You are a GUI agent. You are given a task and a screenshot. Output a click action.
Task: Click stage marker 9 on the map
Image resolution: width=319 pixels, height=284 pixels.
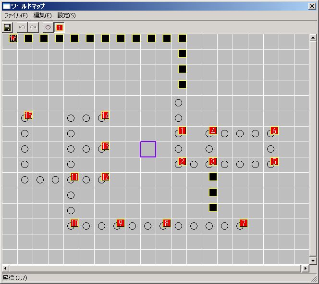(121, 223)
